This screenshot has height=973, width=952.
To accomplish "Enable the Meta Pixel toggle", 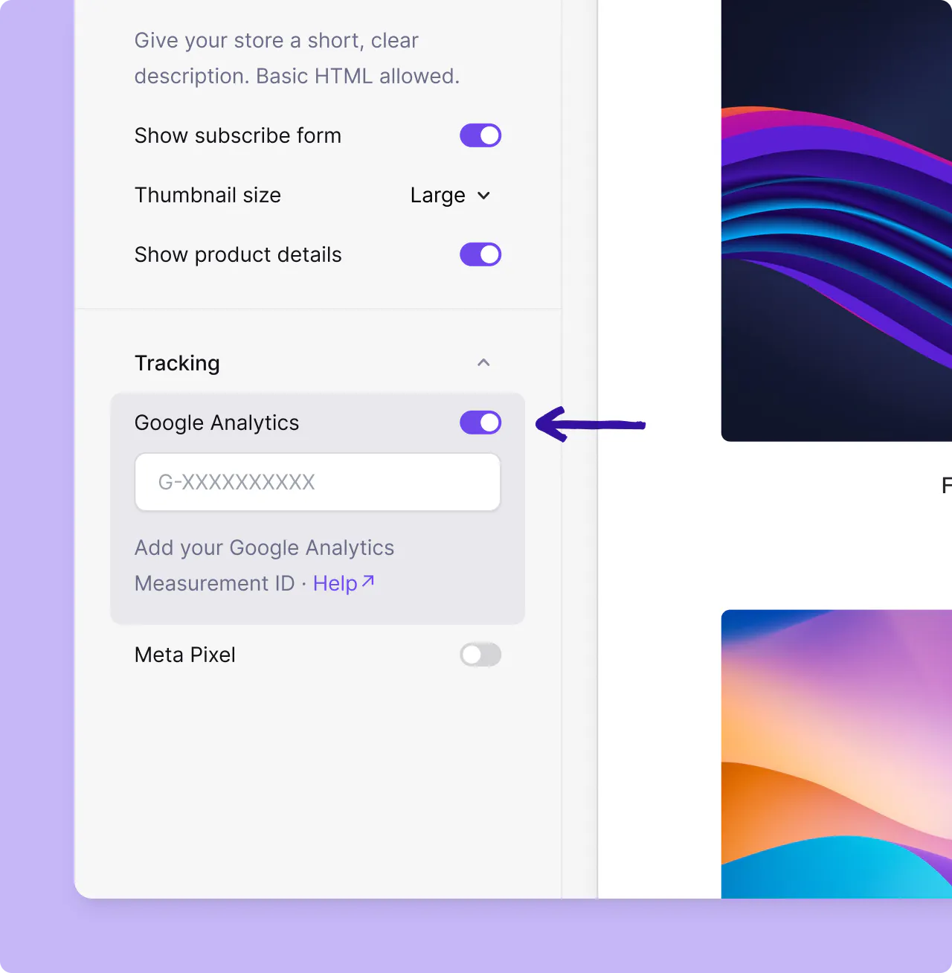I will coord(480,655).
